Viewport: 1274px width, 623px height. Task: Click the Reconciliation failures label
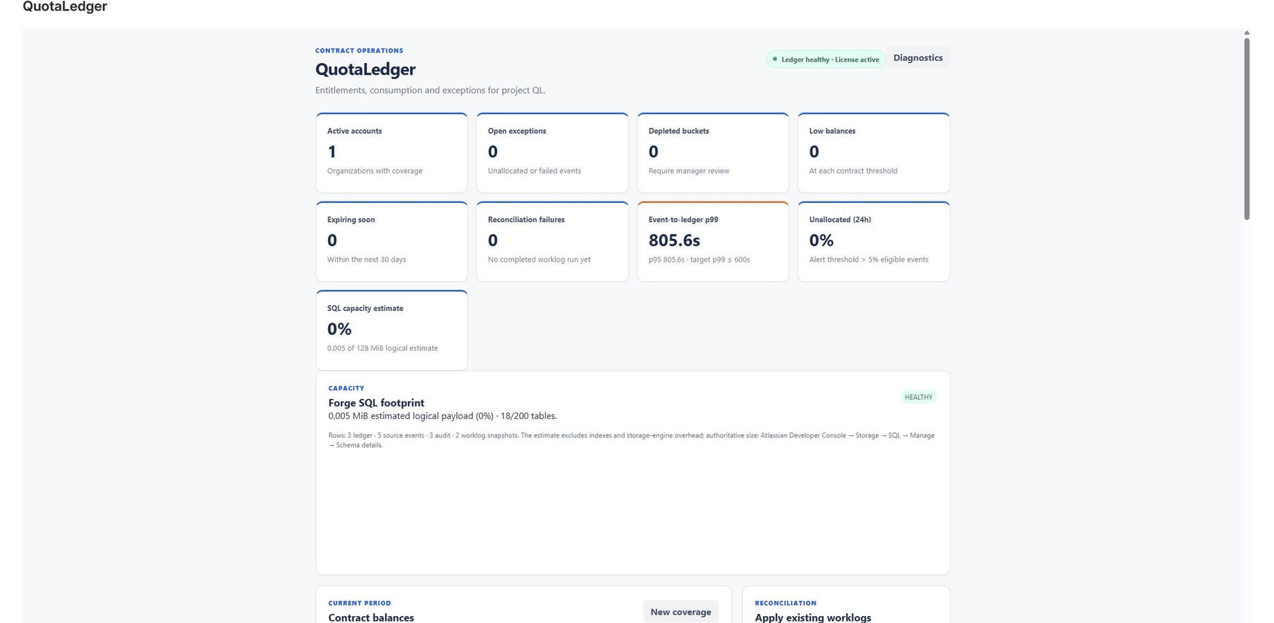(x=526, y=219)
